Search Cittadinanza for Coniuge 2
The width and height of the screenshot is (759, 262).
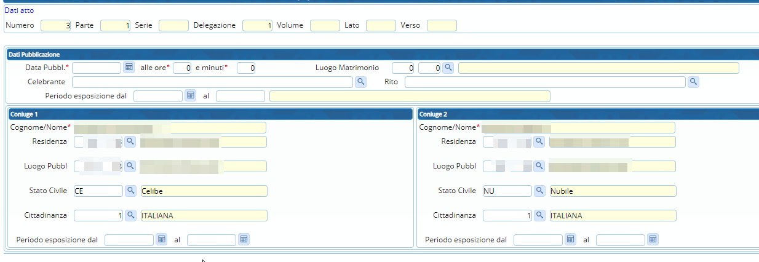[539, 215]
